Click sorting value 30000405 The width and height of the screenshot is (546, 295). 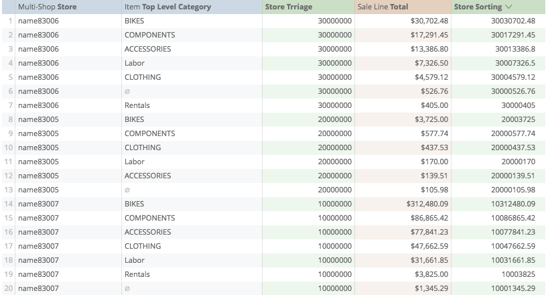(518, 105)
